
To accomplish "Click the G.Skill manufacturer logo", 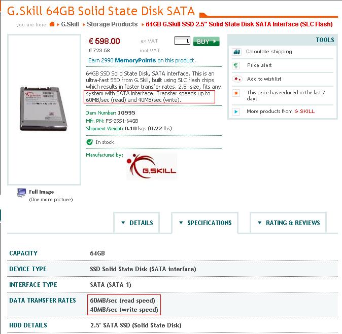I will [x=152, y=166].
